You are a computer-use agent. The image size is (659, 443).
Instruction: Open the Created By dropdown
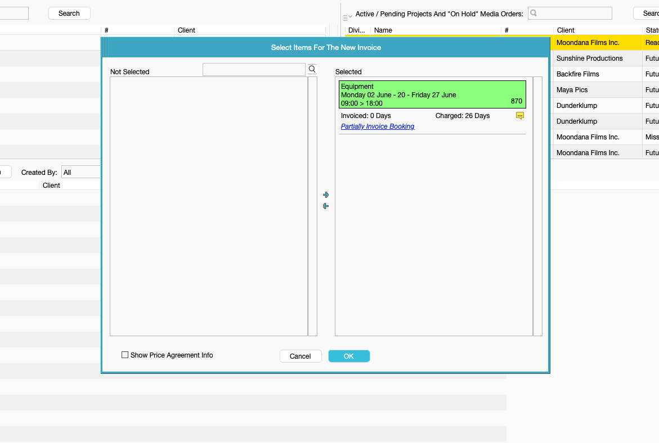pyautogui.click(x=81, y=172)
